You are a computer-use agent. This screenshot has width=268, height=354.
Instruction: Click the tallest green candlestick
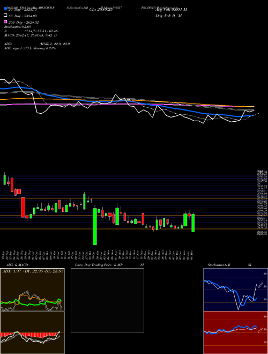click(95, 226)
